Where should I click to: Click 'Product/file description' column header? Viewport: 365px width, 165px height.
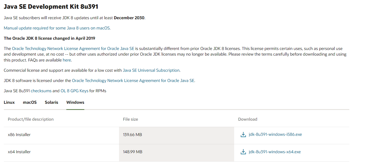point(31,119)
